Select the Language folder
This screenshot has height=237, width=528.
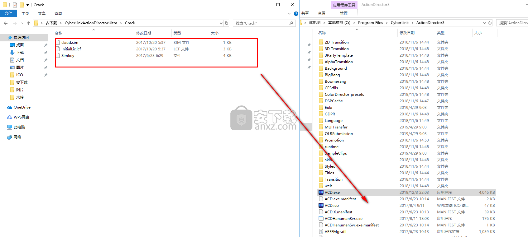point(334,121)
